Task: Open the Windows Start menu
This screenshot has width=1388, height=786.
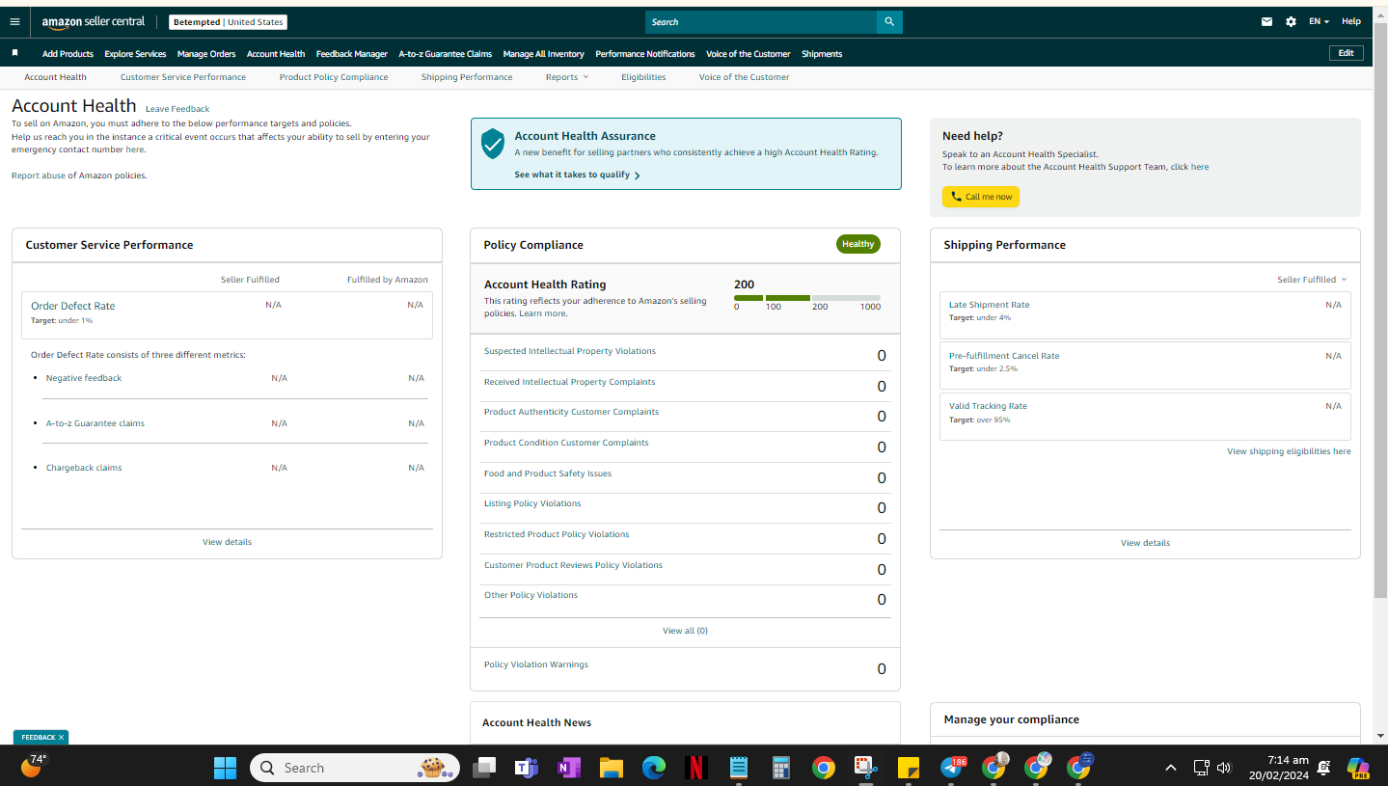Action: coord(225,768)
